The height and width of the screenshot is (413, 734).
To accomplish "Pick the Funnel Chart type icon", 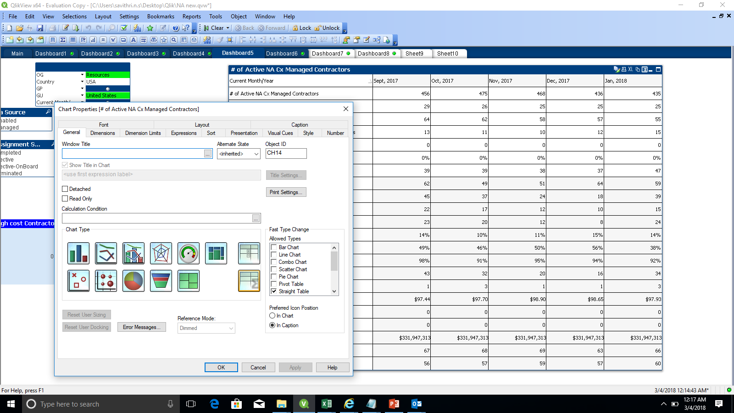I will 161,281.
